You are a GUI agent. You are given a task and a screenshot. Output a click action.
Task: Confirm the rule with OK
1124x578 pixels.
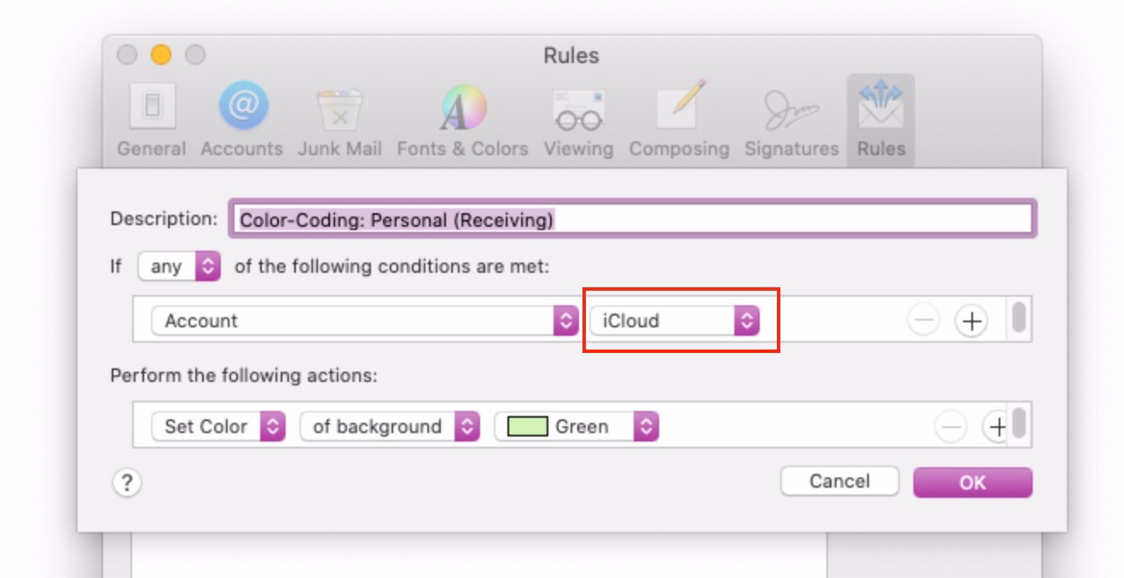click(972, 483)
